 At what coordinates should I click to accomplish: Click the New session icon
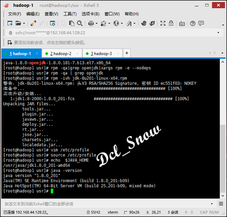pyautogui.click(x=10, y=23)
